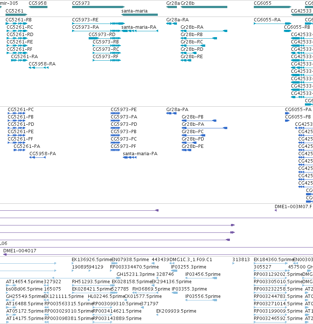The height and width of the screenshot is (324, 313).
Task: Select protein CG5973-PF
Action: (x=115, y=150)
